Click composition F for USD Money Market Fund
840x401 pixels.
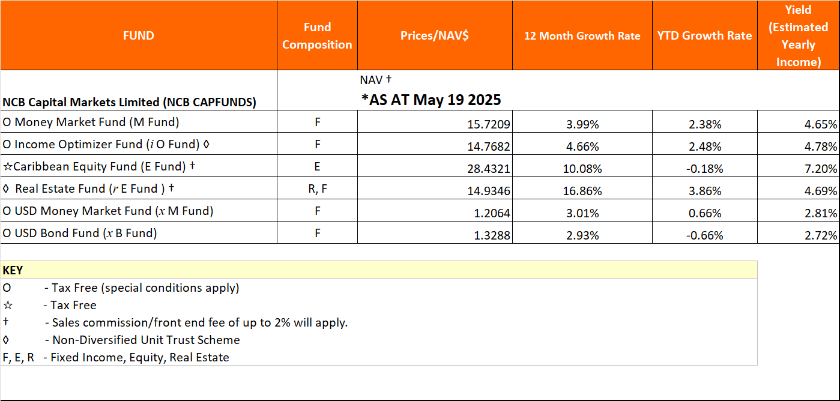coord(317,211)
